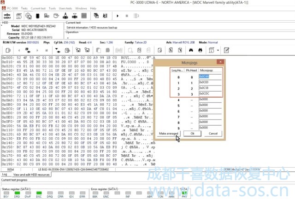Switch to the Log tab
The height and width of the screenshot is (199, 295).
click(x=5, y=175)
